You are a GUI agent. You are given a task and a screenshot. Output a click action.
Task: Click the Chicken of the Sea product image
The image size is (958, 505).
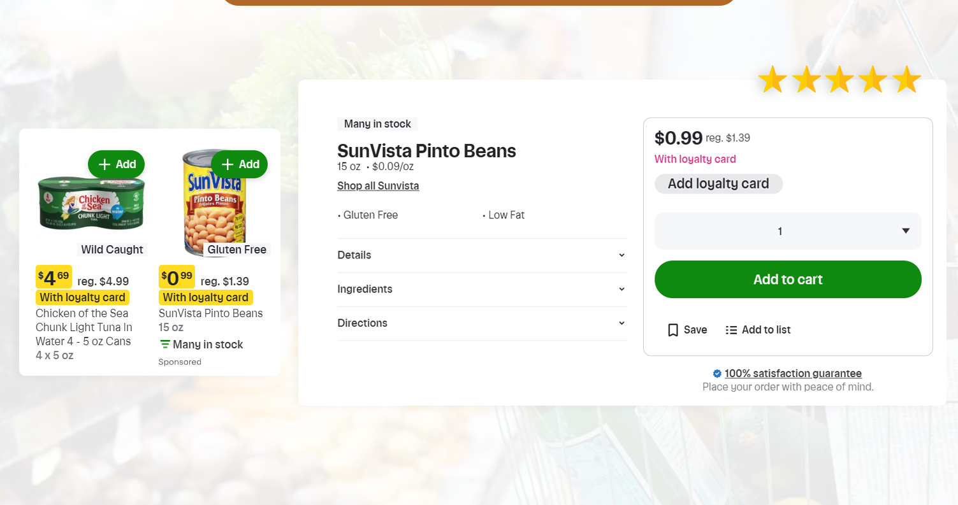click(91, 204)
